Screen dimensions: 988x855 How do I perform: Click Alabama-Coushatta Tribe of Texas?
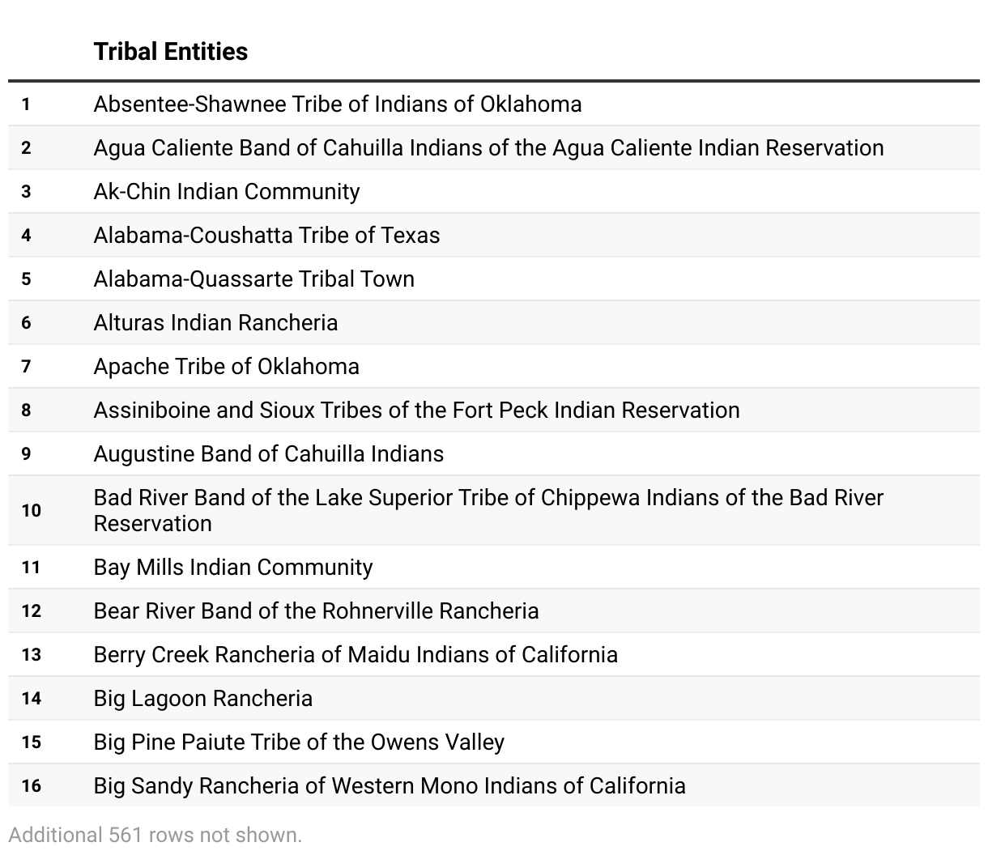click(x=266, y=236)
